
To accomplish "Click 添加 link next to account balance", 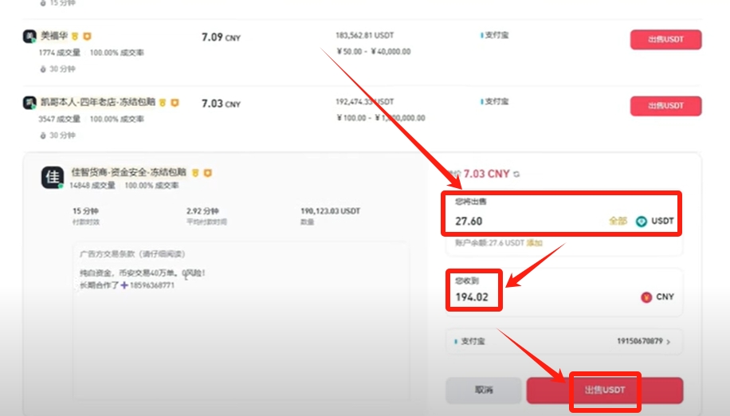I will 534,242.
